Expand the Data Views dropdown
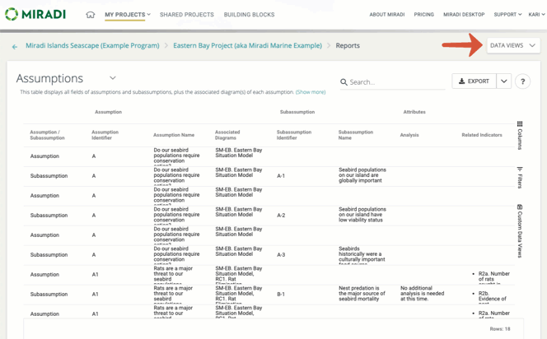 point(512,46)
